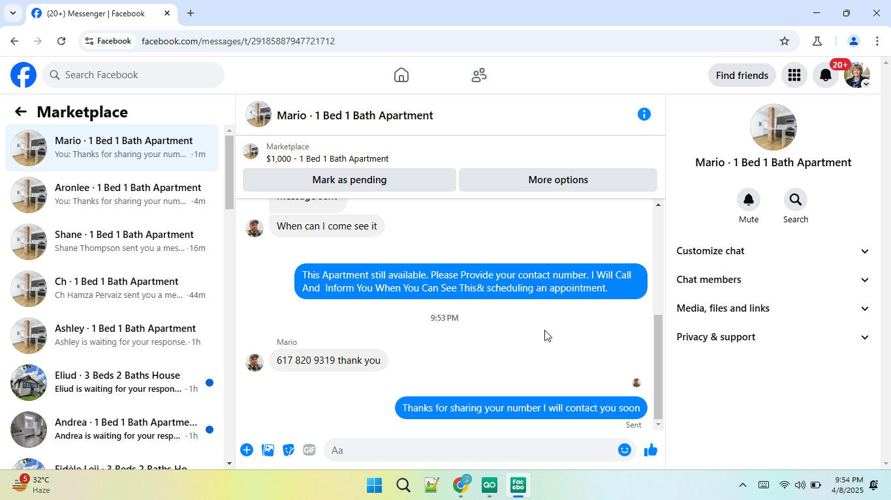Open Windows taskbar search
The width and height of the screenshot is (891, 500).
click(x=403, y=485)
